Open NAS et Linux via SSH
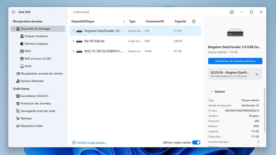Screen dimensions: 276x155 tap(36, 58)
